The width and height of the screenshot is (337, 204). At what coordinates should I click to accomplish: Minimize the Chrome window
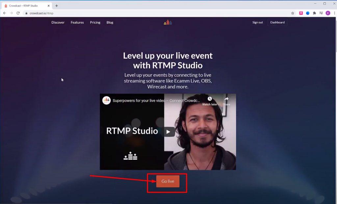click(x=315, y=3)
